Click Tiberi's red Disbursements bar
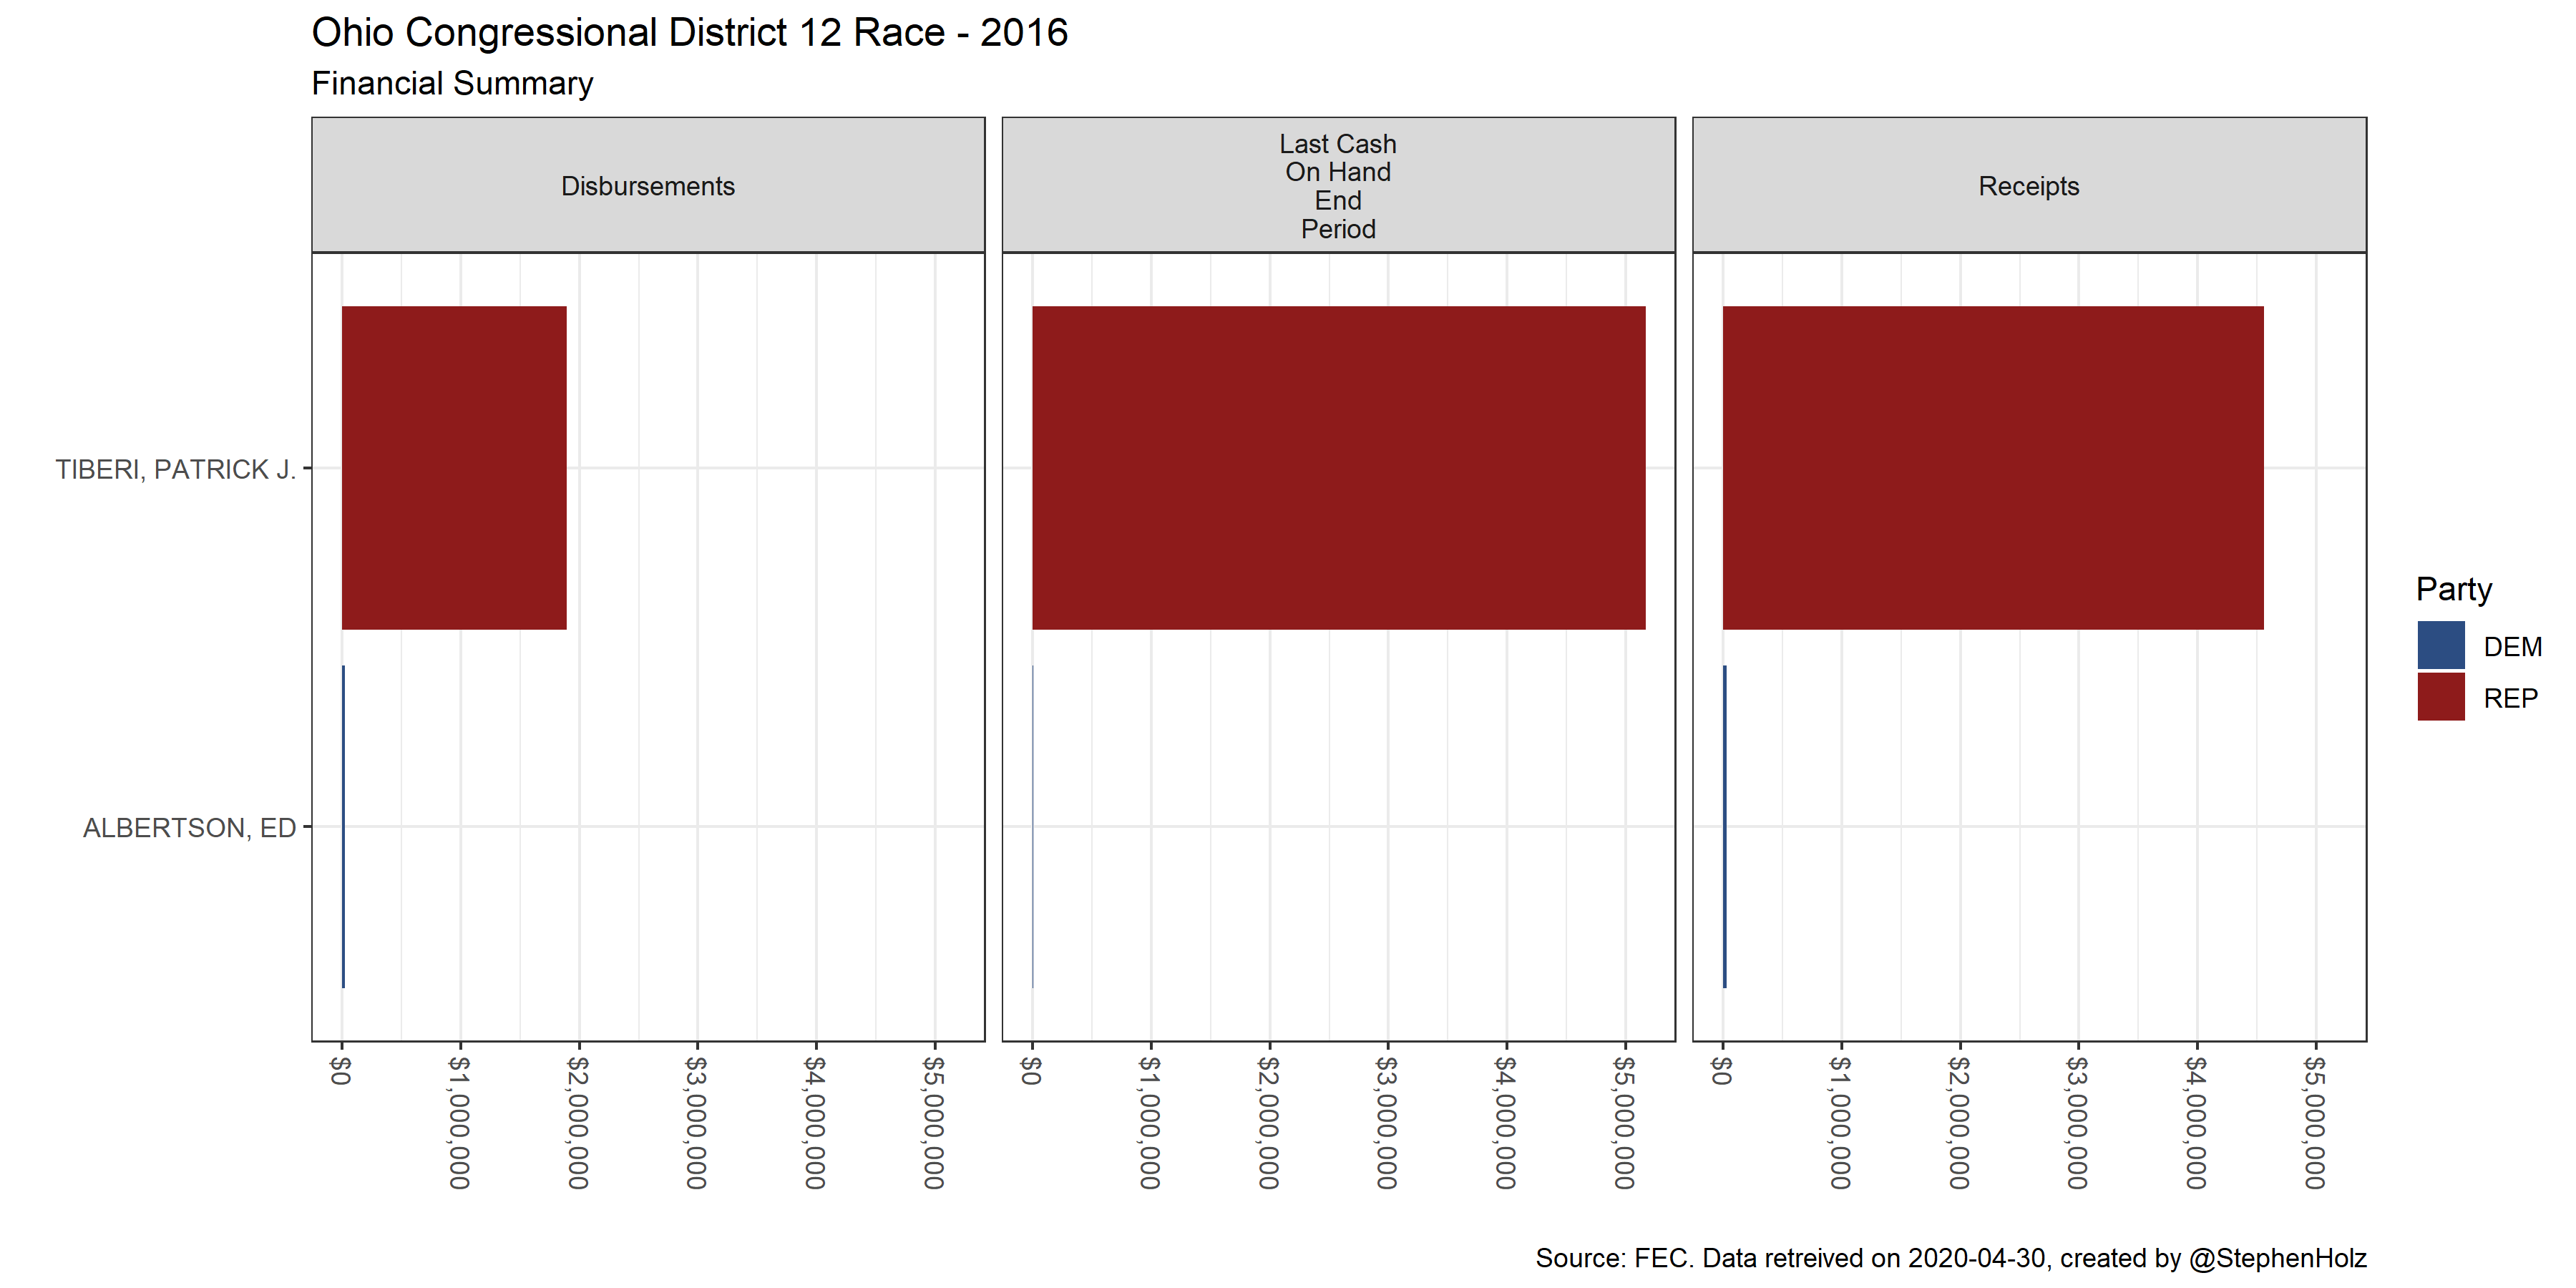Image resolution: width=2576 pixels, height=1288 pixels. pos(454,467)
